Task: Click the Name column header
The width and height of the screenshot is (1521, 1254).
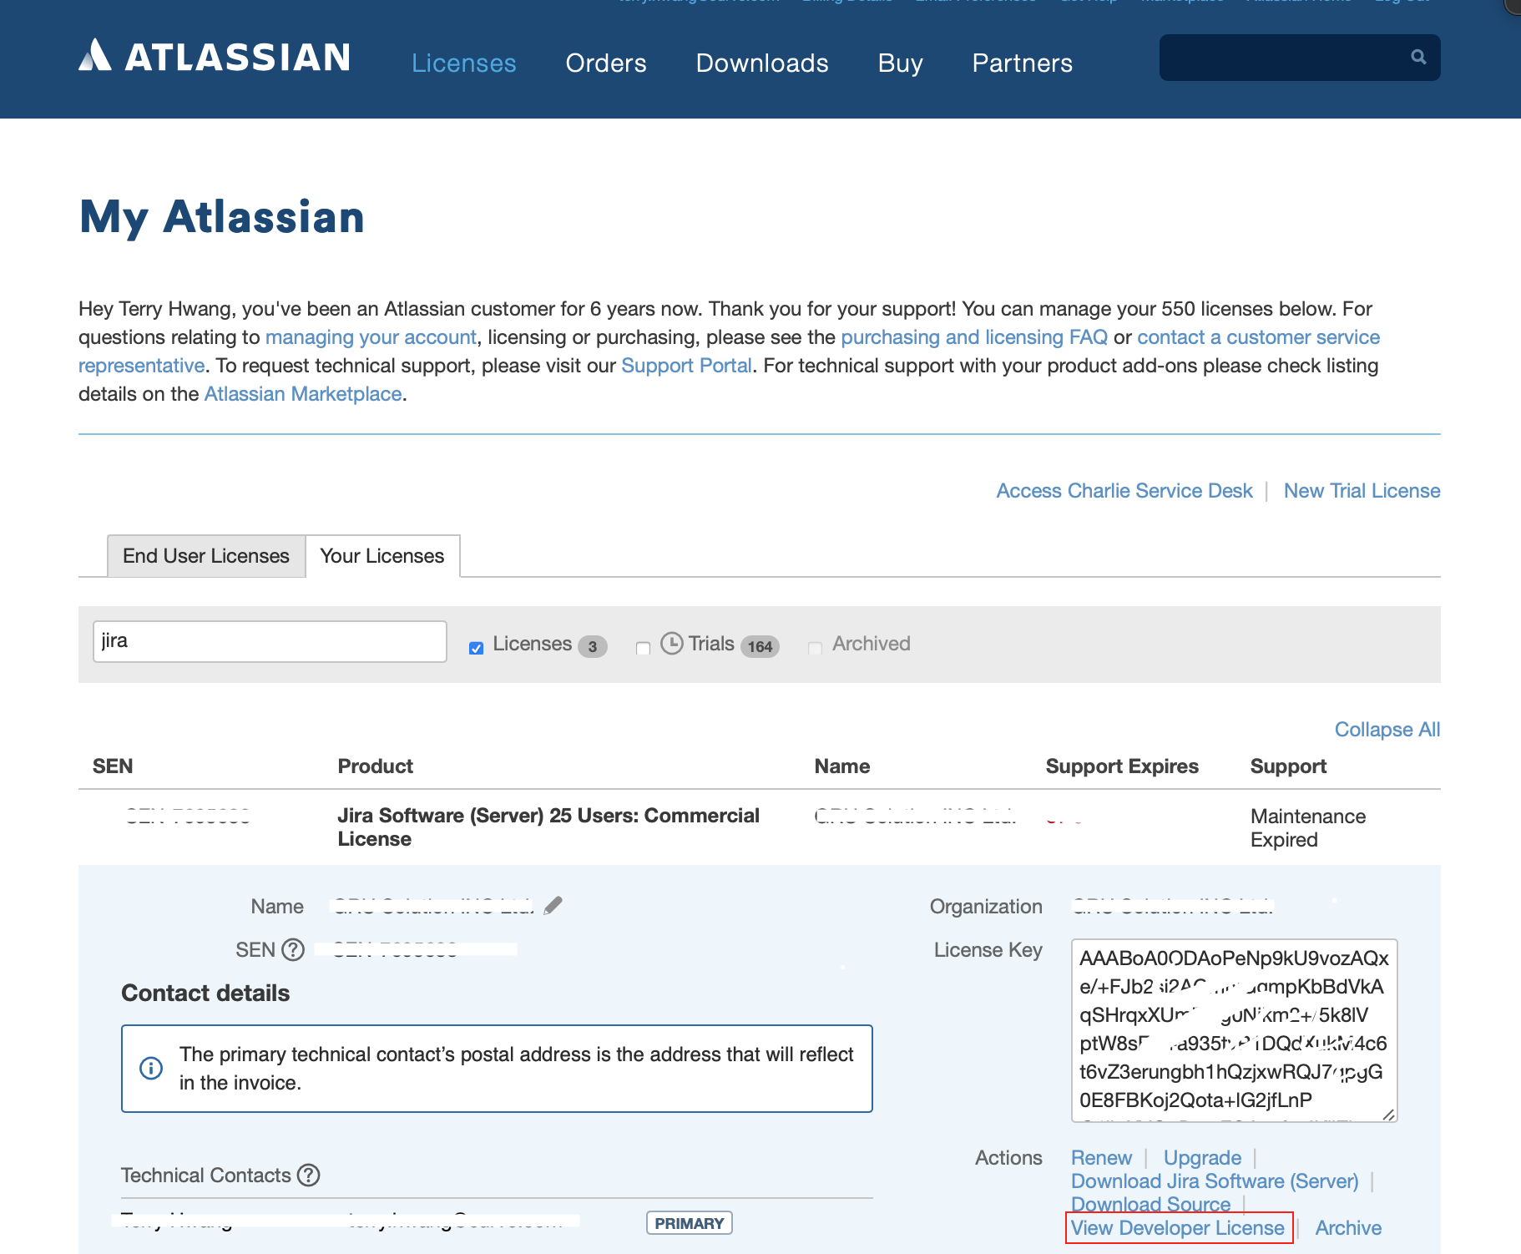Action: point(842,766)
